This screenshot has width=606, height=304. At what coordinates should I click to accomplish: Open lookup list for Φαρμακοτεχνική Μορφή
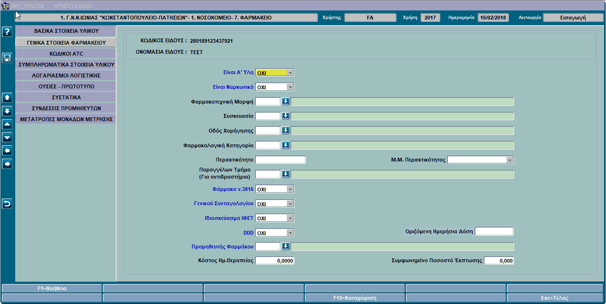[x=286, y=102]
